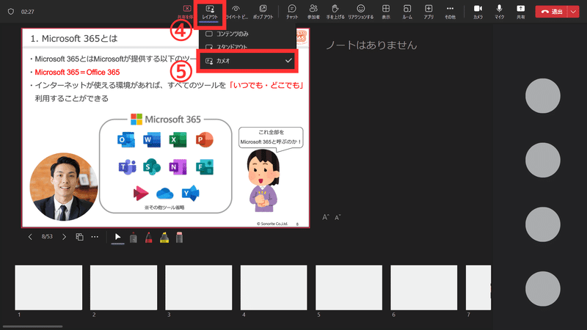Select スタンドアウト layout option
The height and width of the screenshot is (330, 587).
(x=247, y=47)
